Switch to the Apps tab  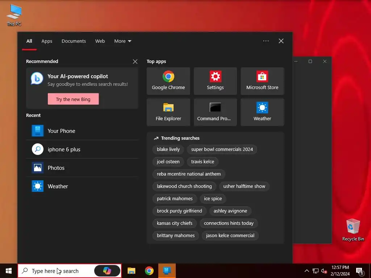[47, 41]
